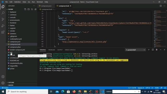The height and width of the screenshot is (94, 167).
Task: Maximize the terminal panel size
Action: (161, 50)
